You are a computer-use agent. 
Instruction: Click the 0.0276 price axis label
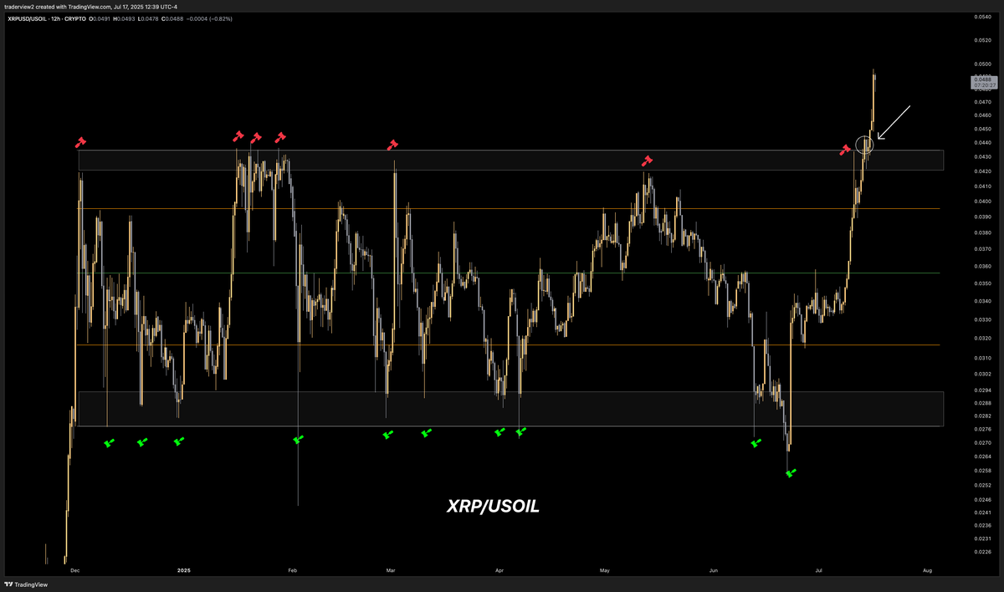[982, 429]
